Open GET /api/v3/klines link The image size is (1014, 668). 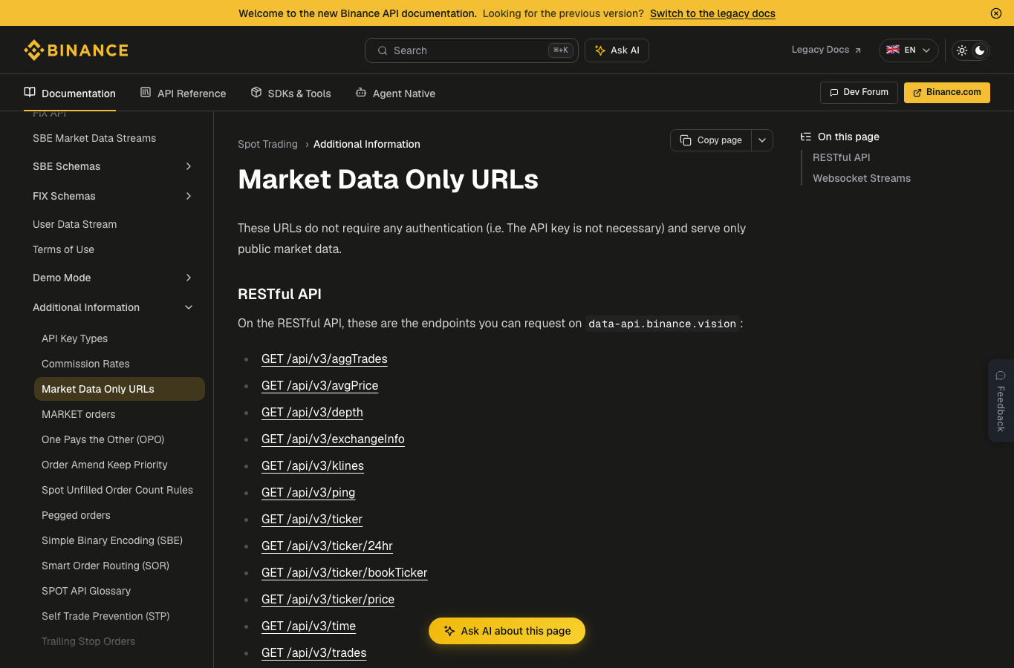pos(312,466)
